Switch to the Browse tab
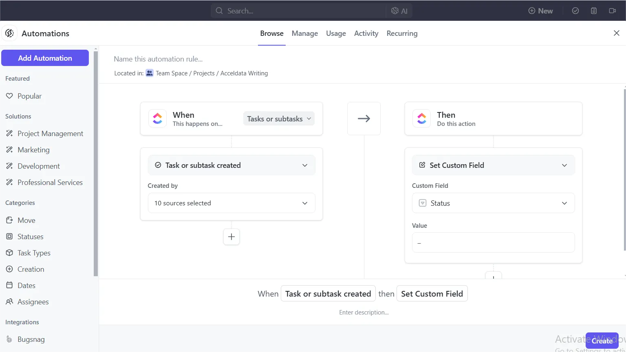The image size is (626, 352). (x=272, y=33)
